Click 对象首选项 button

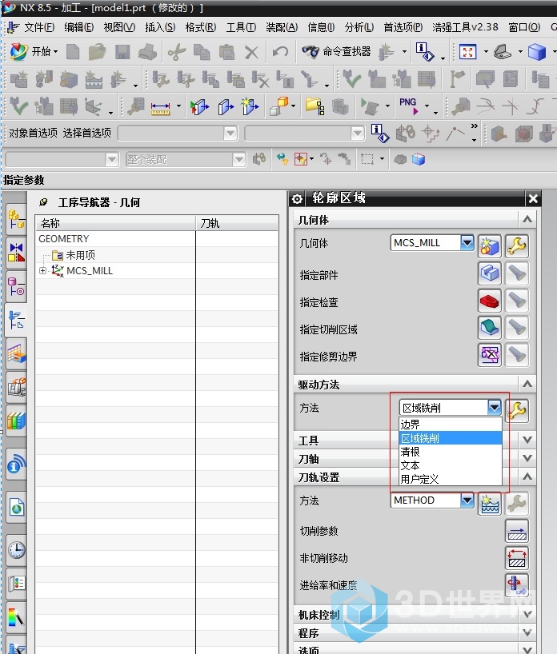[x=33, y=133]
